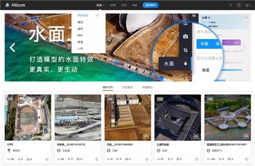Click author avatar on 小学2 card
Viewport: 255px width, 166px height.
(x=9, y=151)
